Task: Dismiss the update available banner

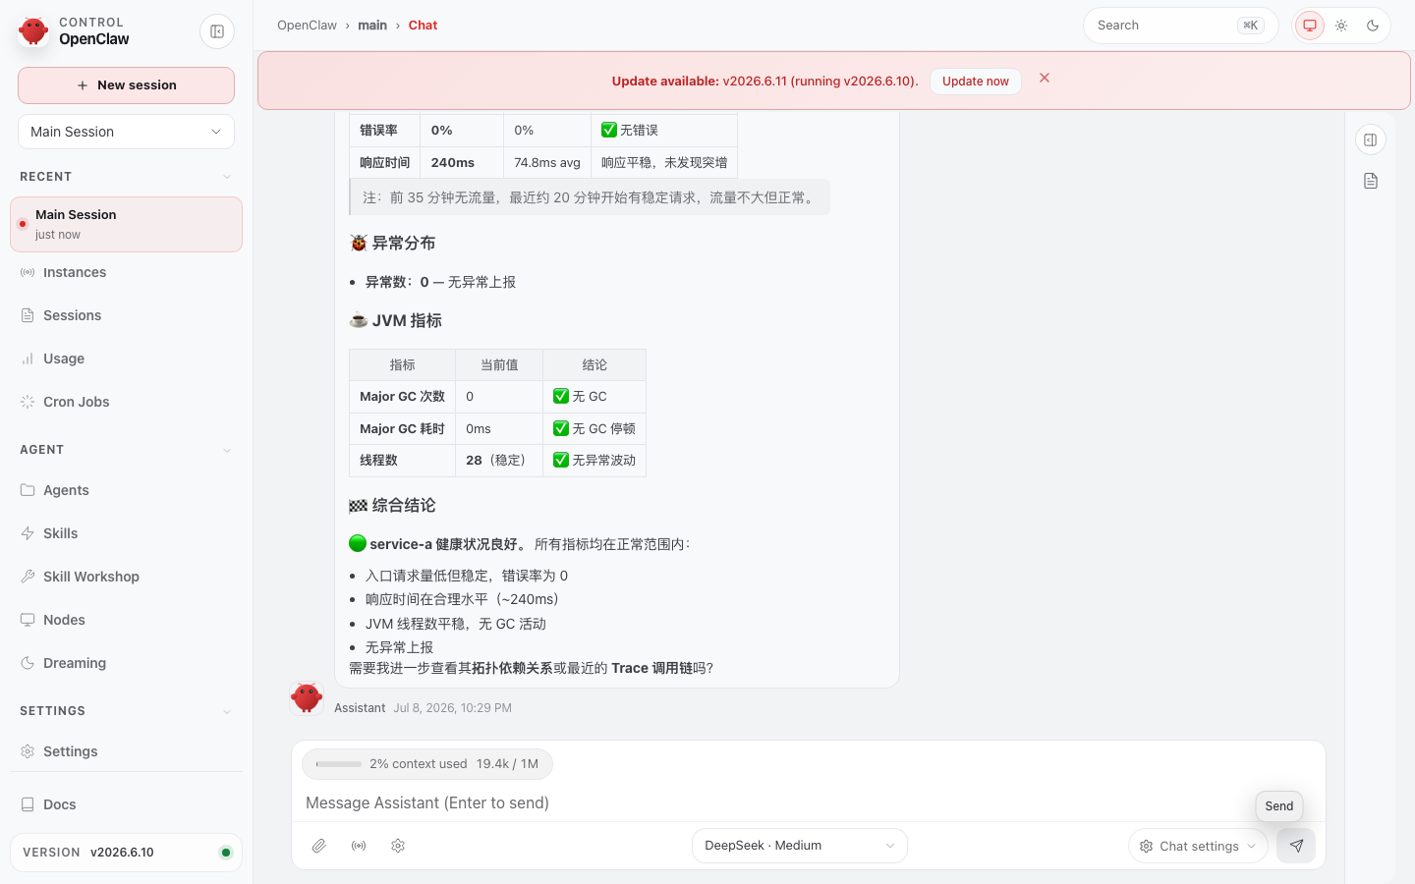Action: (x=1045, y=78)
